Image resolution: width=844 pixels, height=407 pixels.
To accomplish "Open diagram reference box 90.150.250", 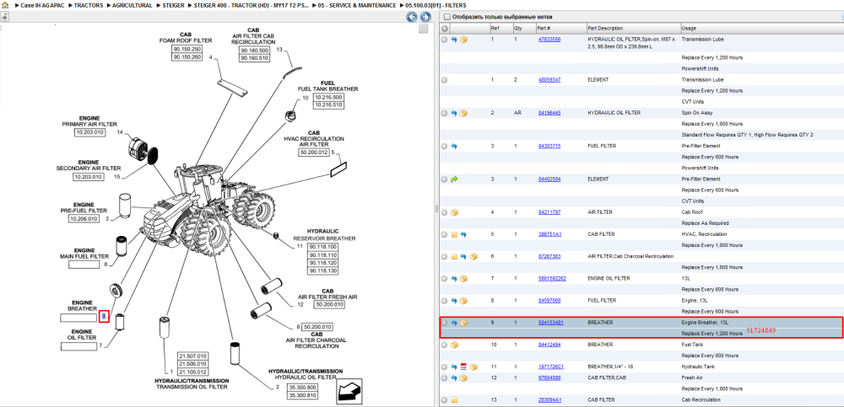I will tap(187, 49).
